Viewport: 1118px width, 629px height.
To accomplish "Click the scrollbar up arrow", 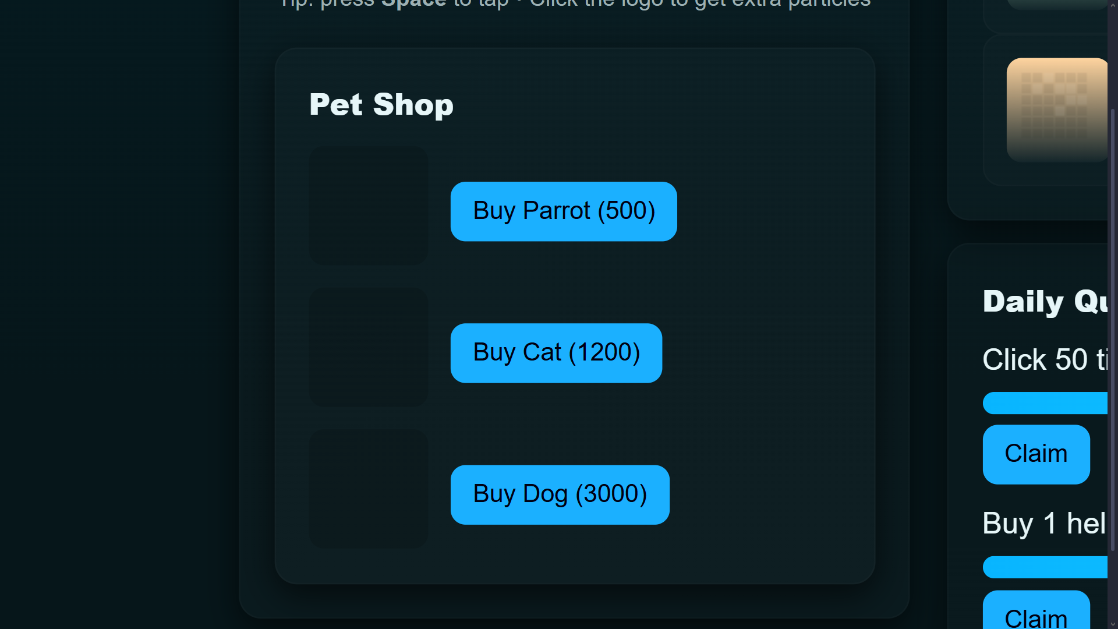I will coord(1113,5).
